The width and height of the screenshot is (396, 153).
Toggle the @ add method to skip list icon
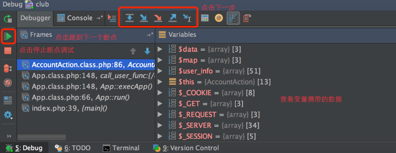219,18
